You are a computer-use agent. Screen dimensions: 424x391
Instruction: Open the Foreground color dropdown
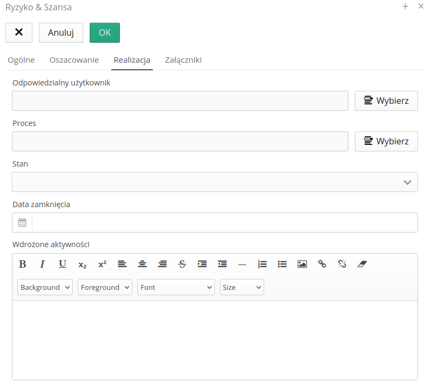105,287
